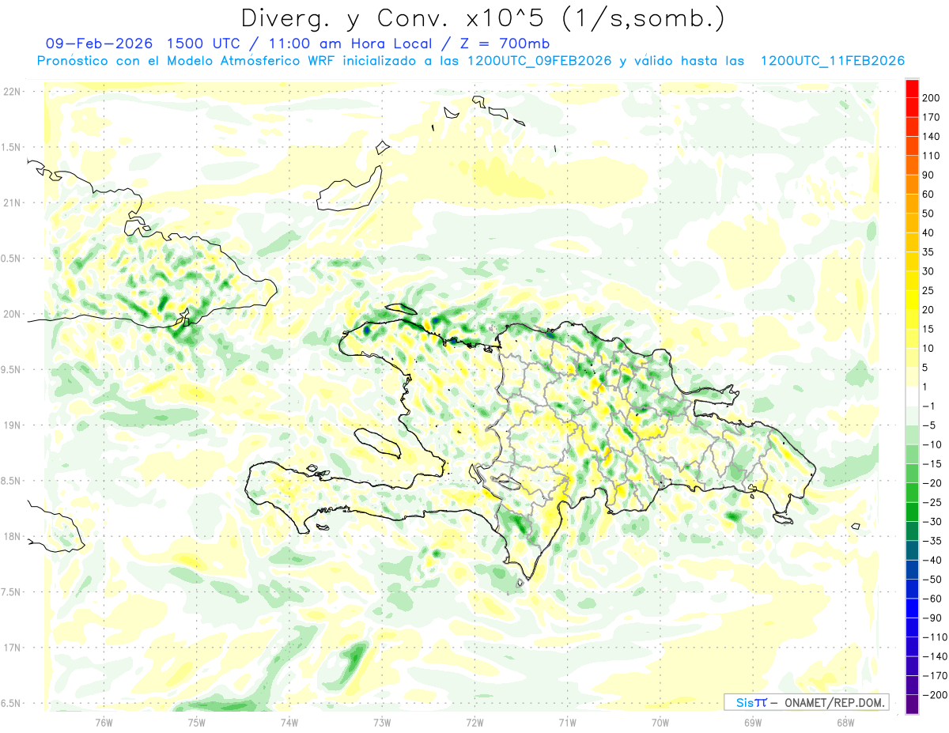Click the "21N" latitude label
The height and width of the screenshot is (733, 949).
(11, 202)
